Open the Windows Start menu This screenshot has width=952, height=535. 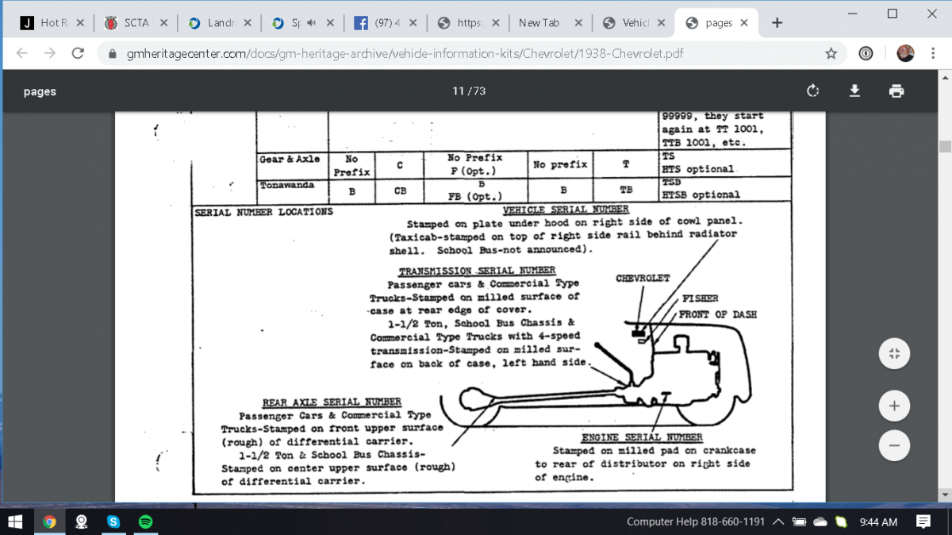pyautogui.click(x=15, y=522)
